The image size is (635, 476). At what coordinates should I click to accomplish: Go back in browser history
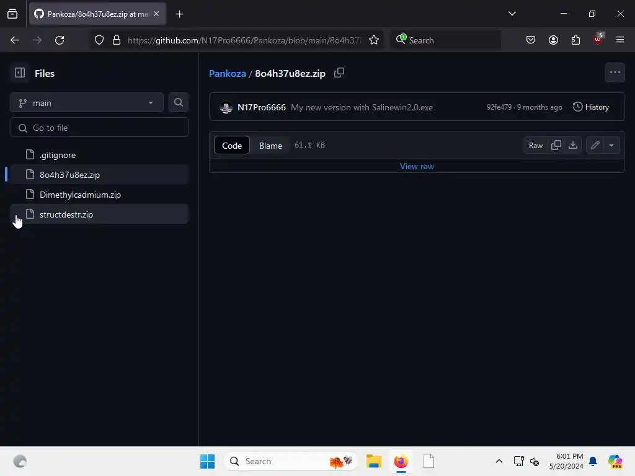click(15, 40)
